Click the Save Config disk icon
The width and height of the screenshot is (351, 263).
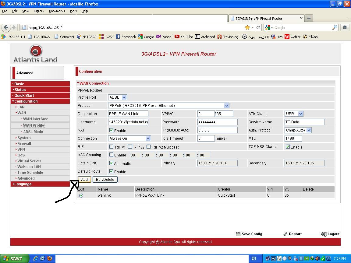238,234
